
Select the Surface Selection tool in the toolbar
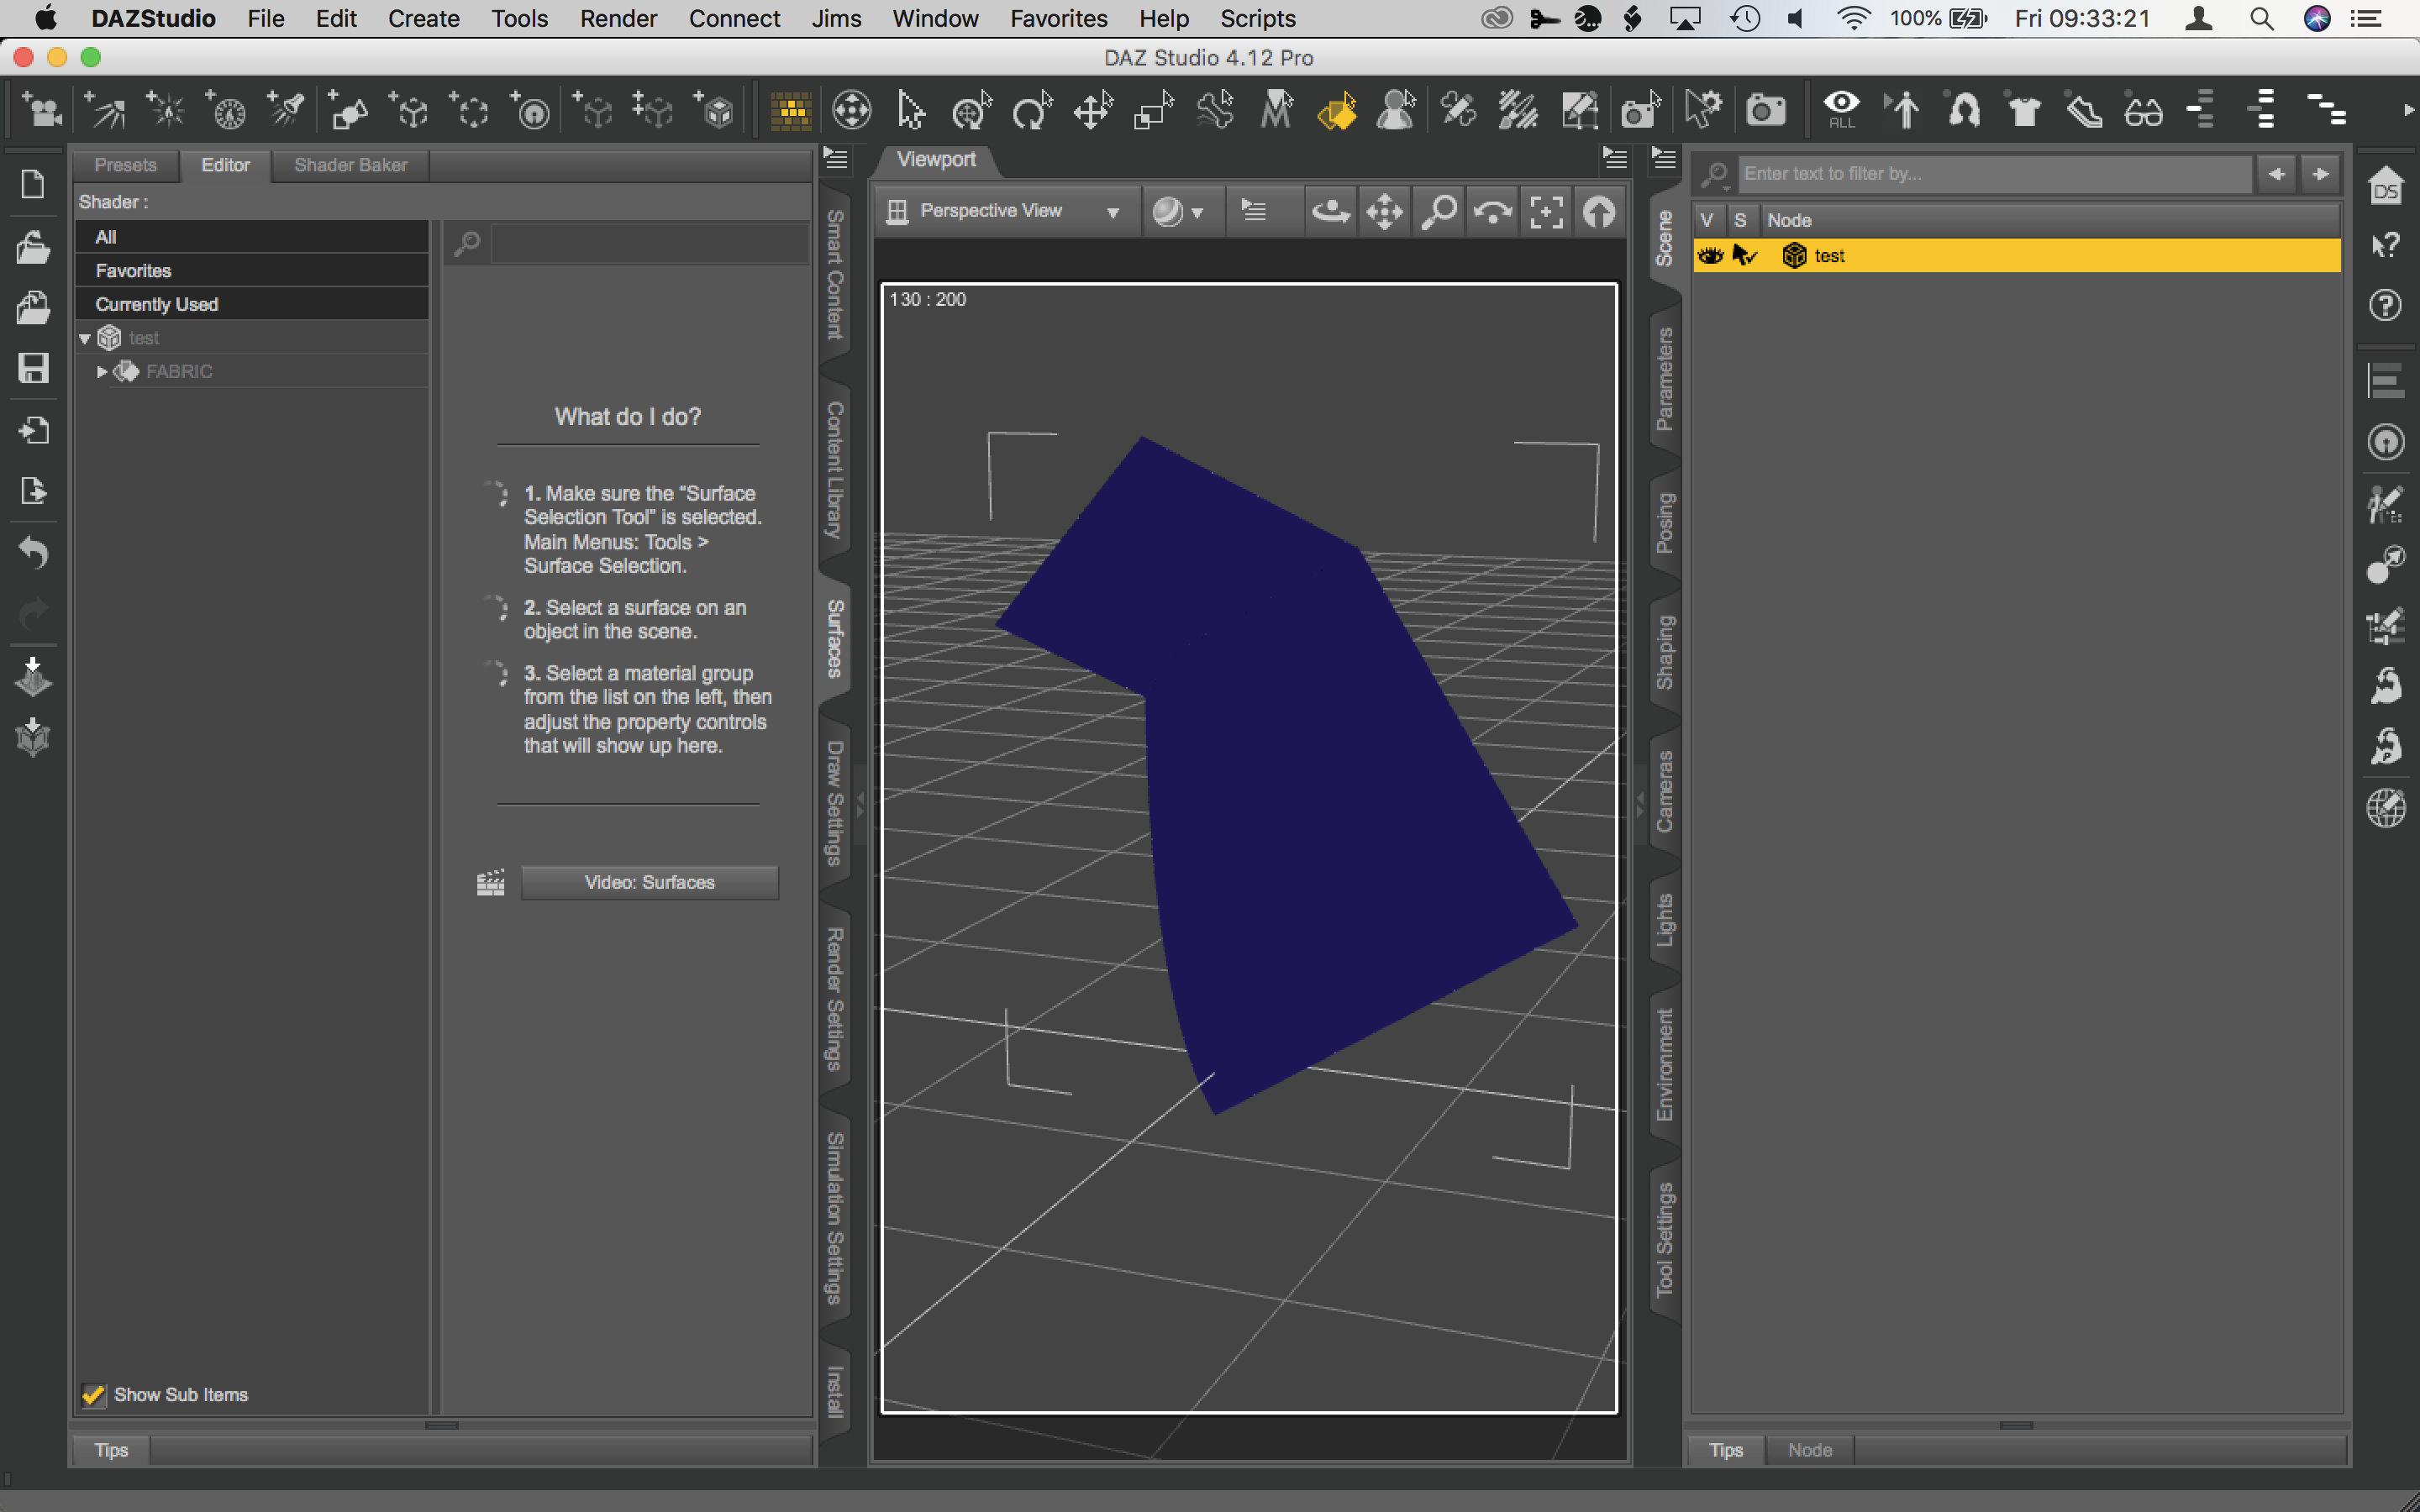pos(1338,110)
